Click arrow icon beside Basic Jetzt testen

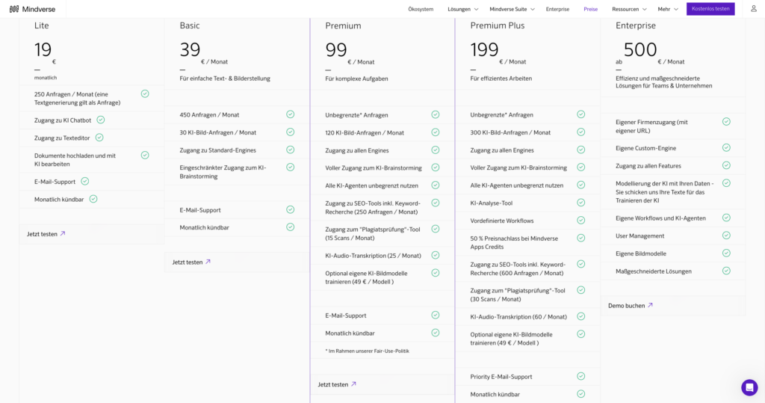208,262
